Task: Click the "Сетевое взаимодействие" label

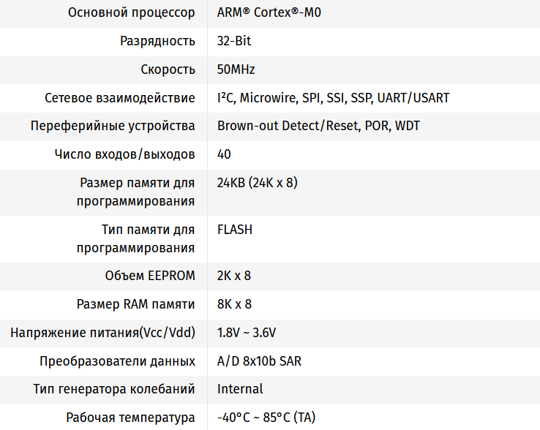Action: [x=119, y=98]
